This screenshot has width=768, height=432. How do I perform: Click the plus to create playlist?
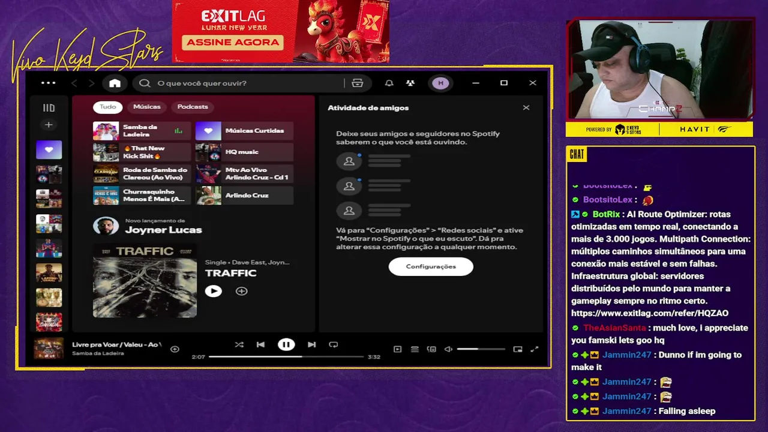coord(49,125)
